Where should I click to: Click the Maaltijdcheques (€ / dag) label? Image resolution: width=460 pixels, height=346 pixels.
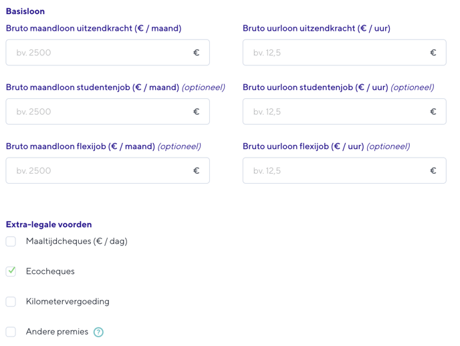point(76,241)
